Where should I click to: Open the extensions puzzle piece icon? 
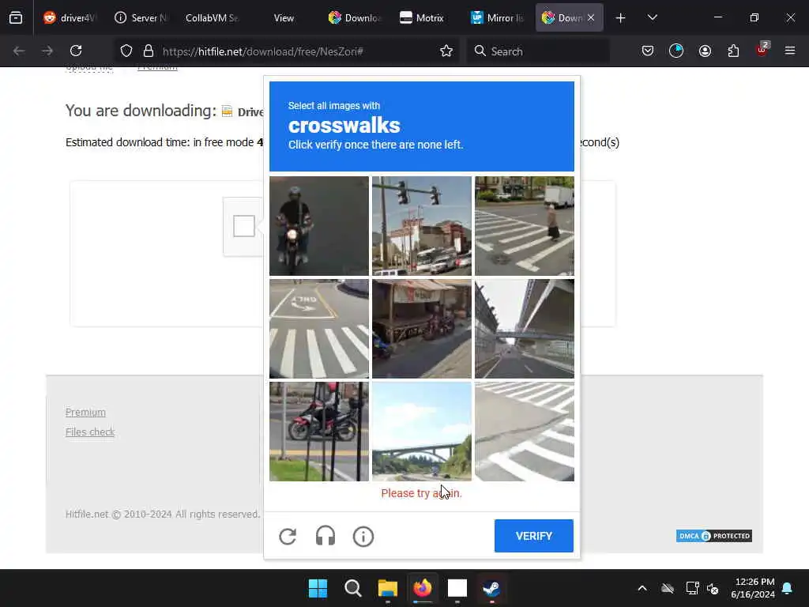tap(733, 51)
